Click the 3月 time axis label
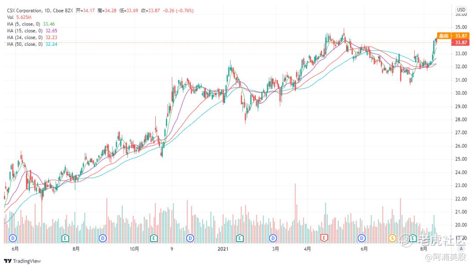Image resolution: width=475 pixels, height=268 pixels. point(275,249)
